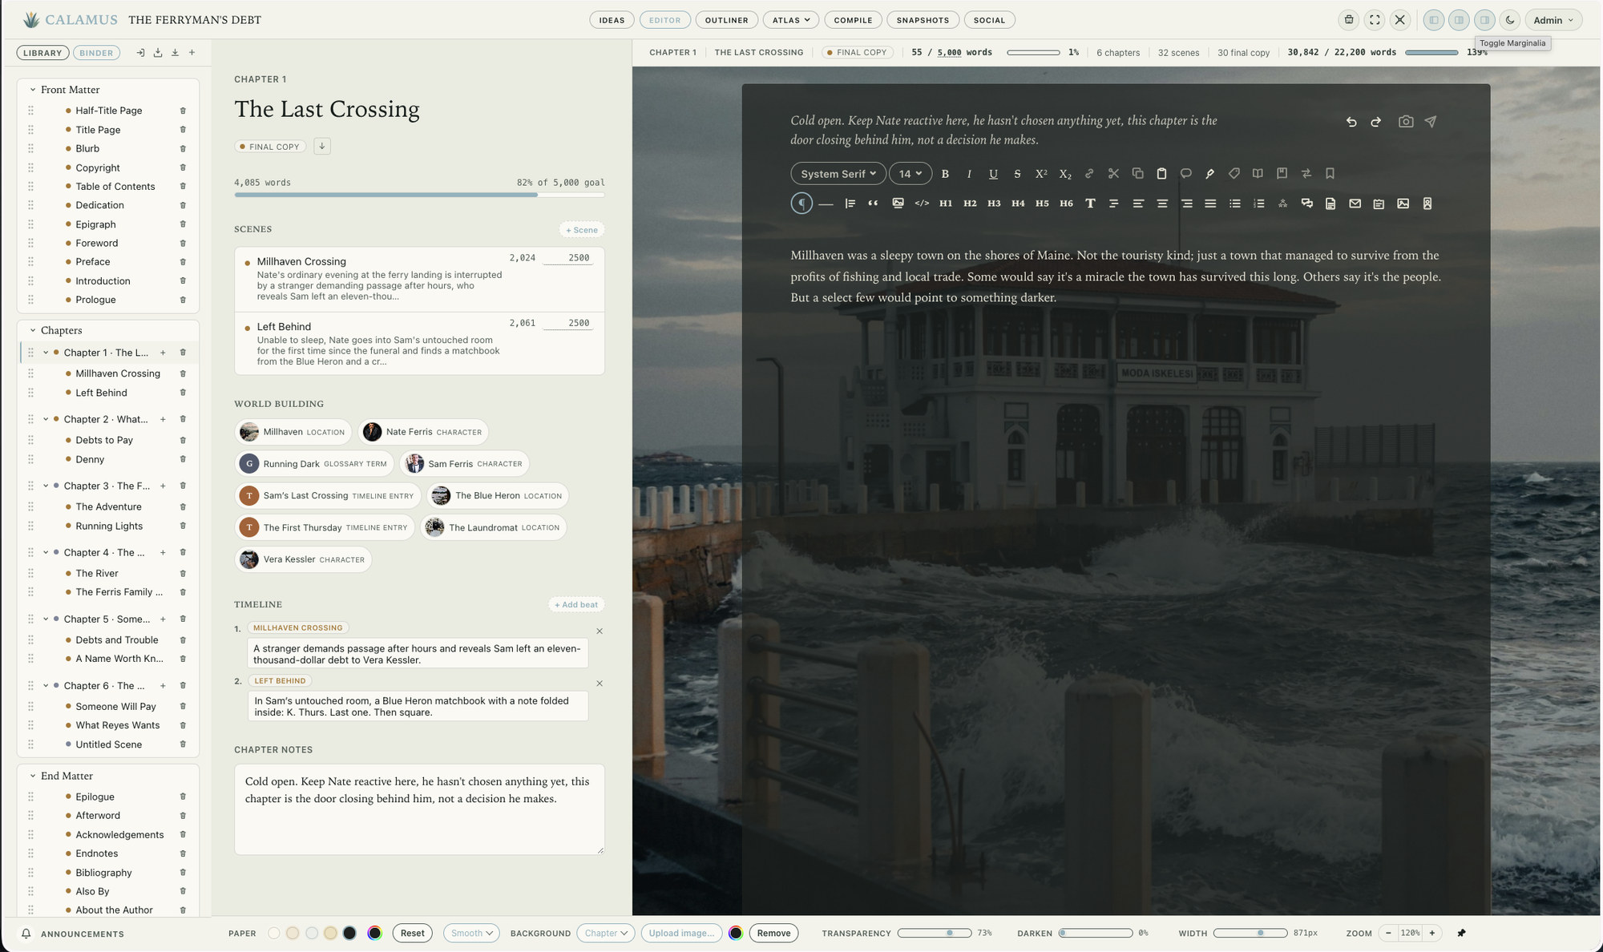1603x952 pixels.
Task: Toggle the pin icon on the bottom bar
Action: [1461, 934]
